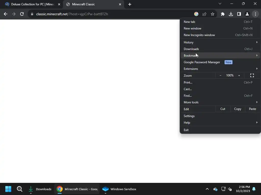
Task: Expand the Extensions submenu
Action: [x=220, y=69]
